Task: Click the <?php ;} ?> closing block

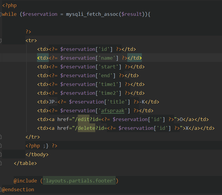Action: 41,146
